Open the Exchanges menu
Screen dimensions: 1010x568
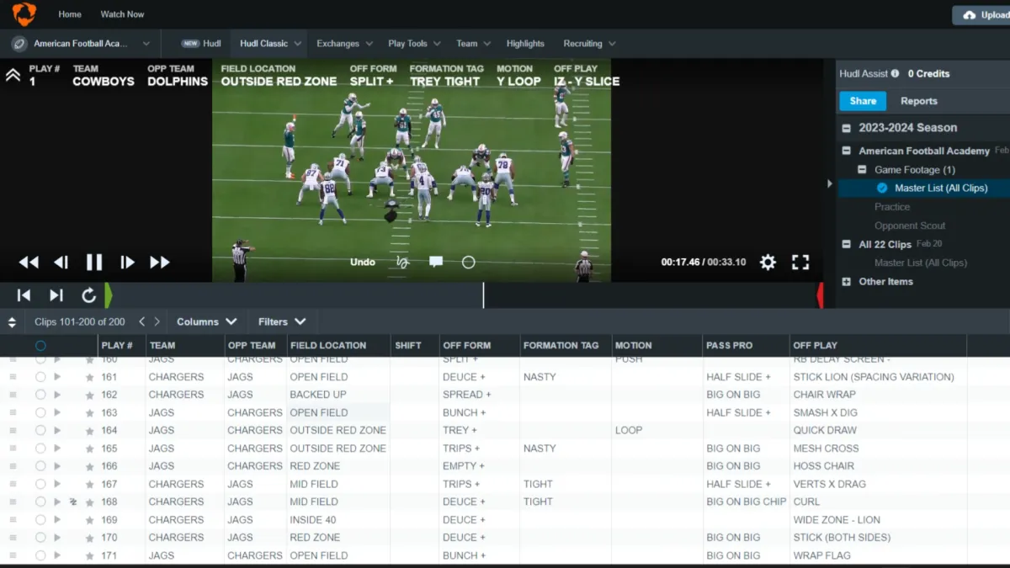(344, 44)
